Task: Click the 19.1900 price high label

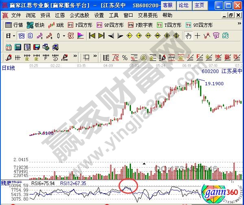Action: point(214,83)
